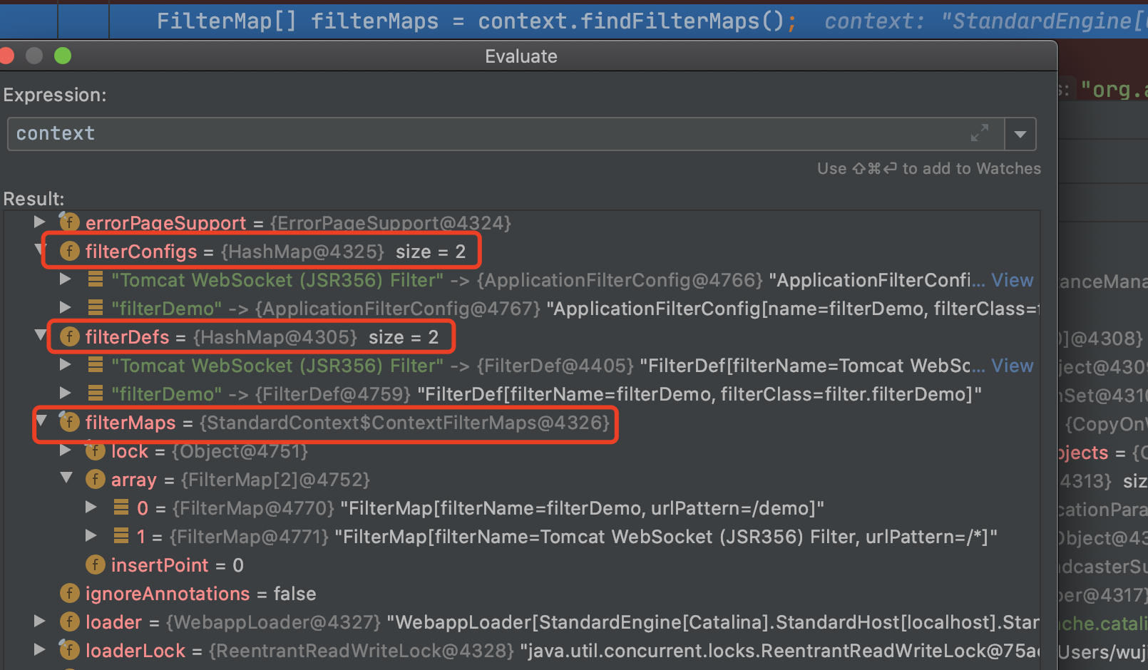
Task: Collapse the filterDefs tree node
Action: (41, 336)
